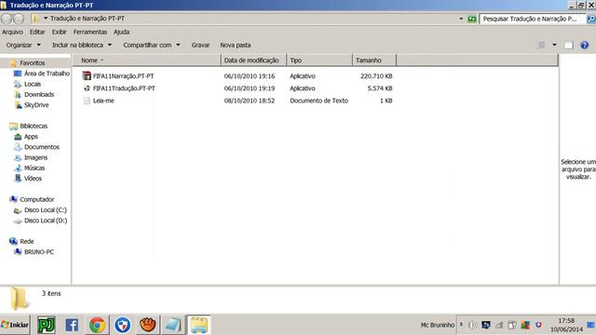The image size is (596, 335).
Task: Click the Documento de Texto type cell
Action: pos(318,100)
